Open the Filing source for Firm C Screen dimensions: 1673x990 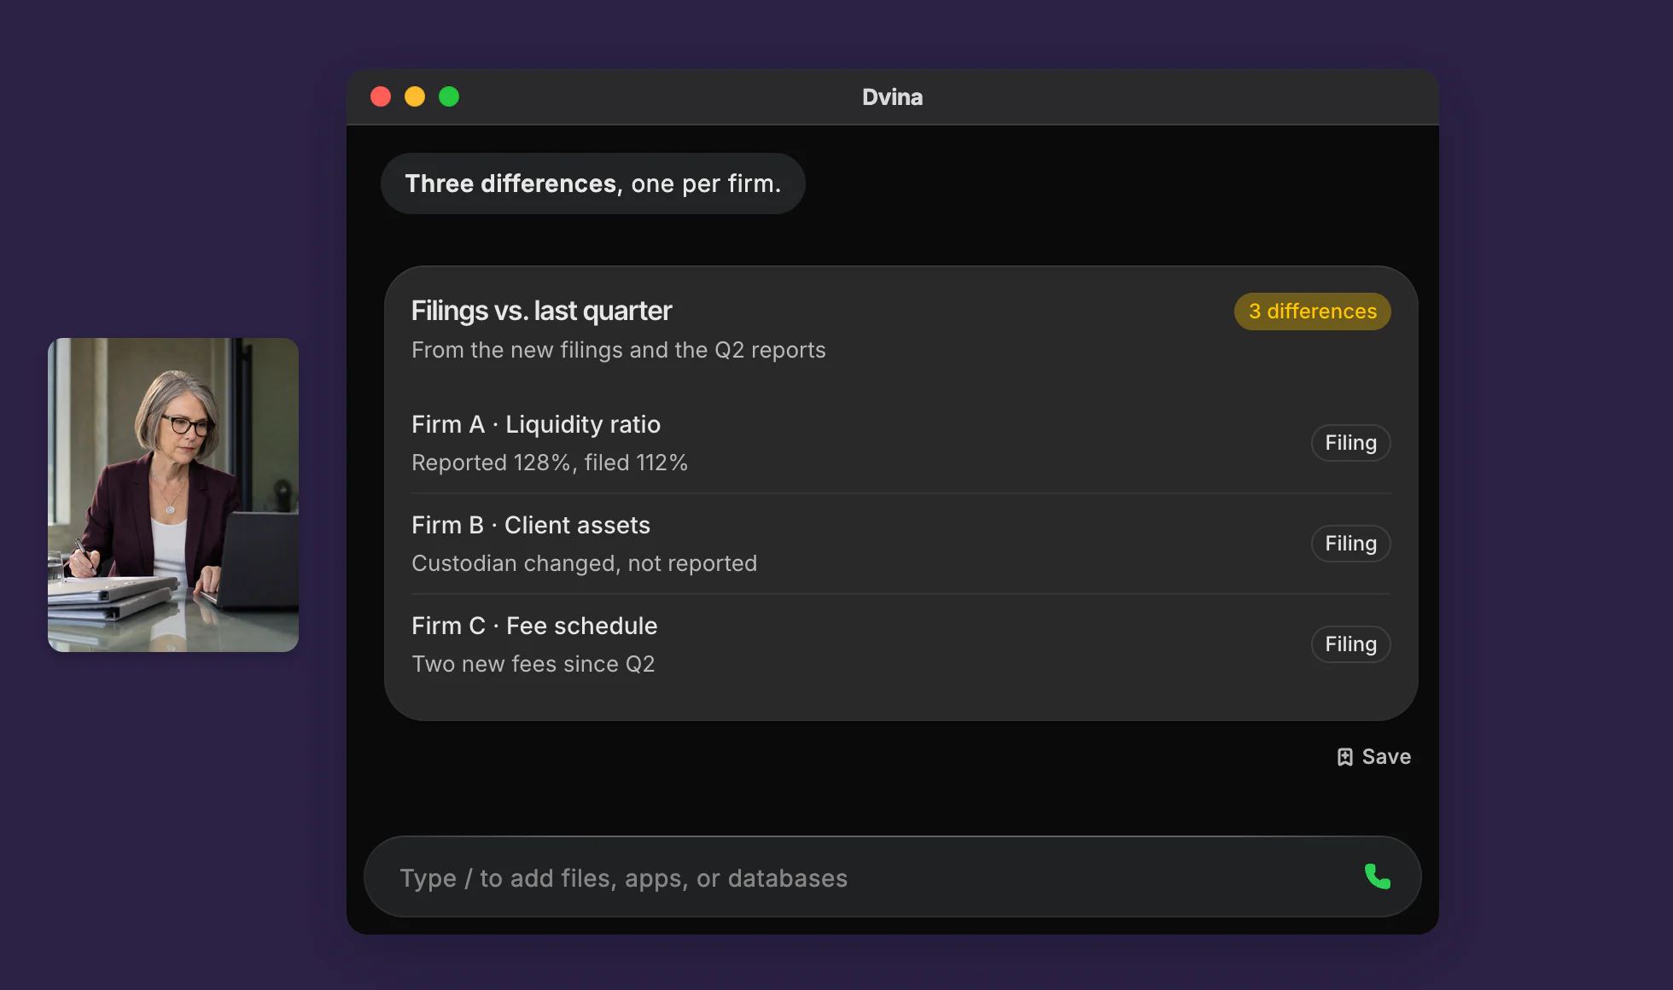point(1350,644)
